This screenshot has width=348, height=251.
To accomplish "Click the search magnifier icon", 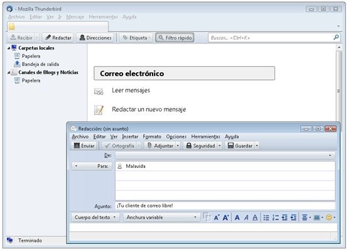I will [x=336, y=37].
